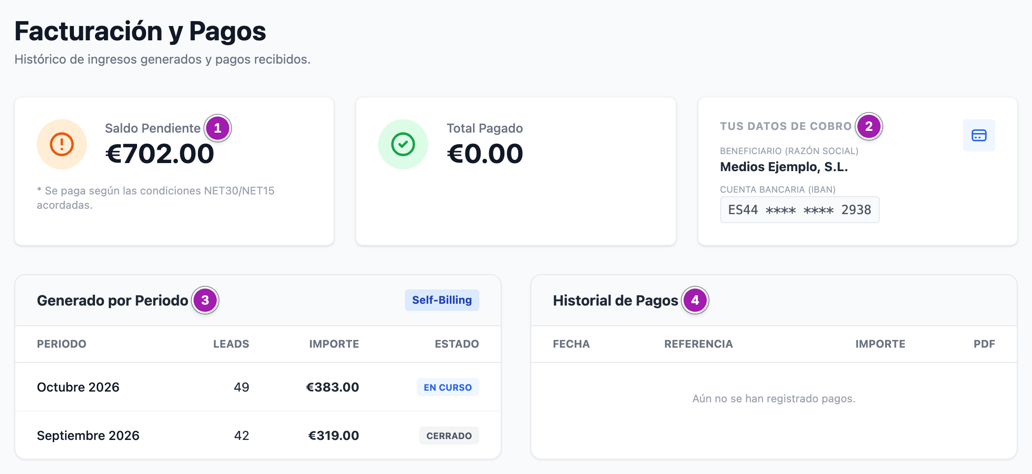
Task: Click the EN CURSO status badge
Action: click(x=448, y=388)
